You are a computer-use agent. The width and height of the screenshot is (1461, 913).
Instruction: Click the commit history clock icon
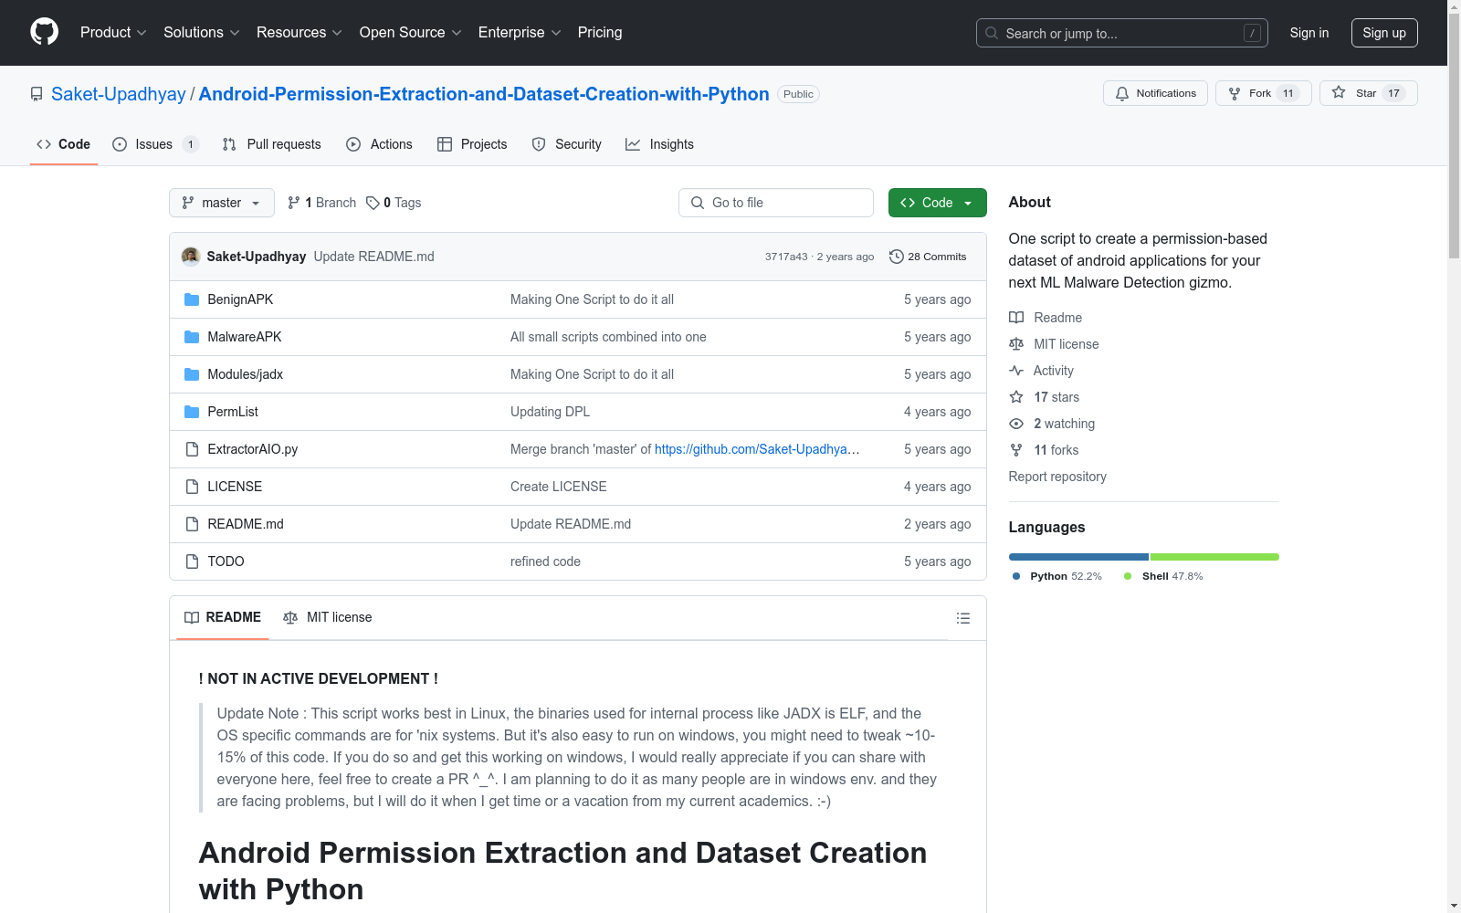897,257
